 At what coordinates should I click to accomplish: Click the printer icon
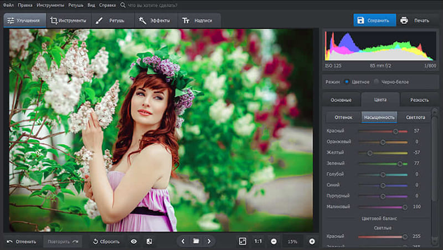(x=404, y=21)
